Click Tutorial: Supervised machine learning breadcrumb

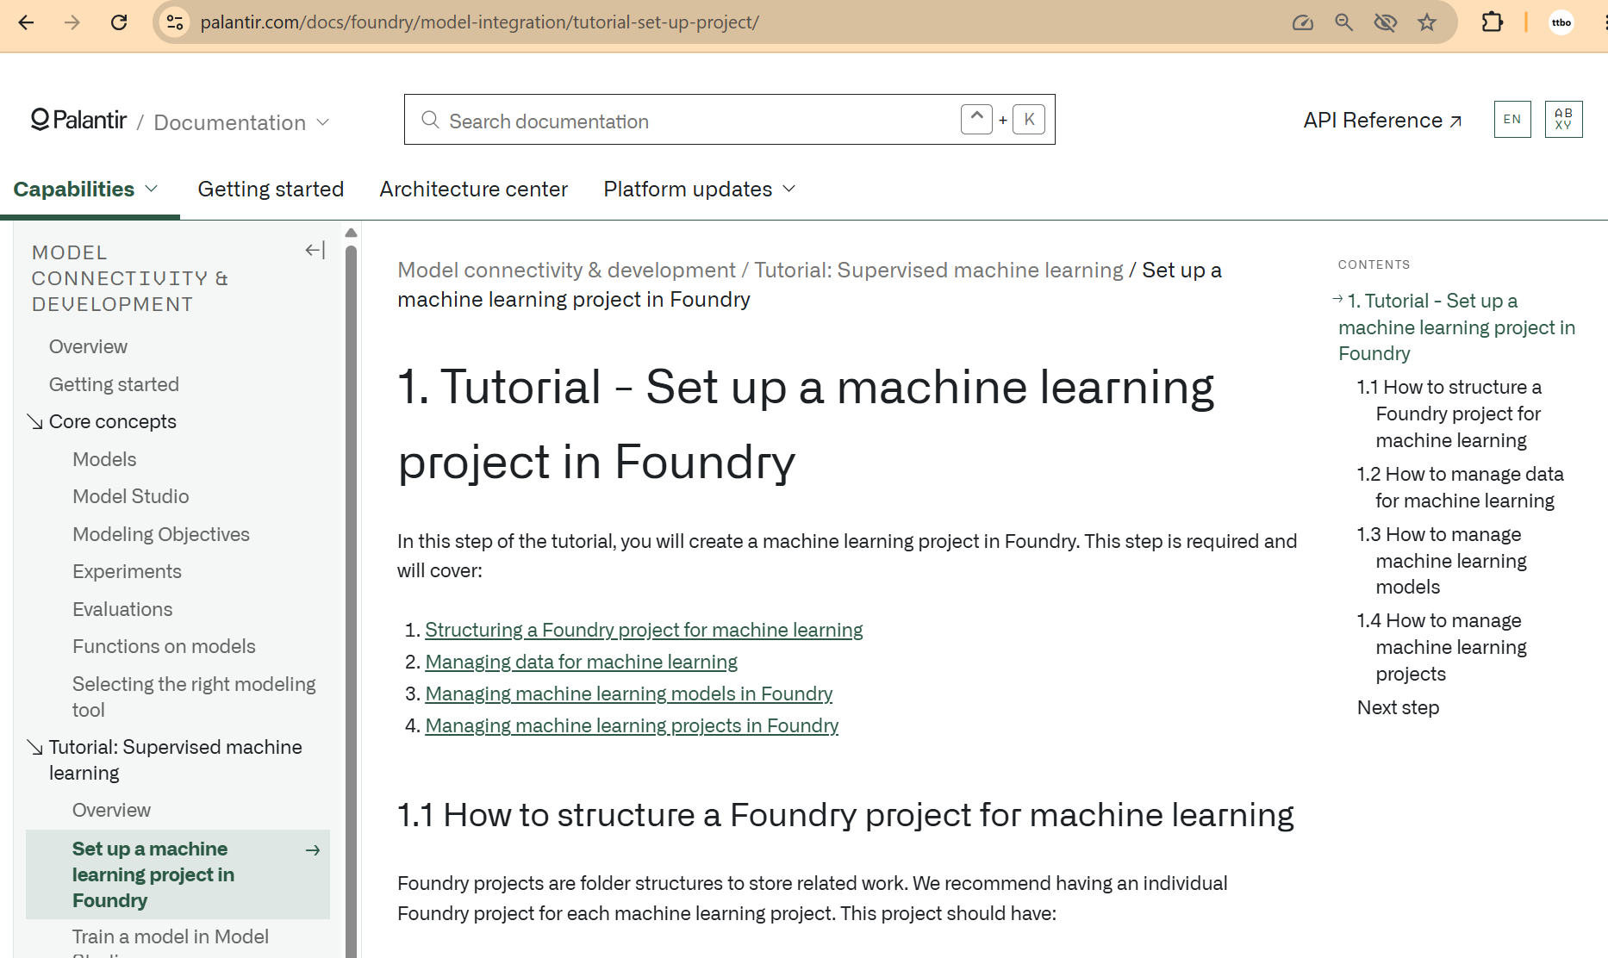tap(938, 270)
